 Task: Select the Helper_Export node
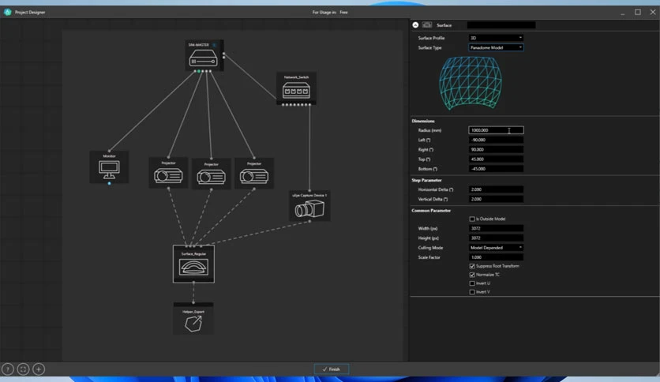[x=193, y=319]
